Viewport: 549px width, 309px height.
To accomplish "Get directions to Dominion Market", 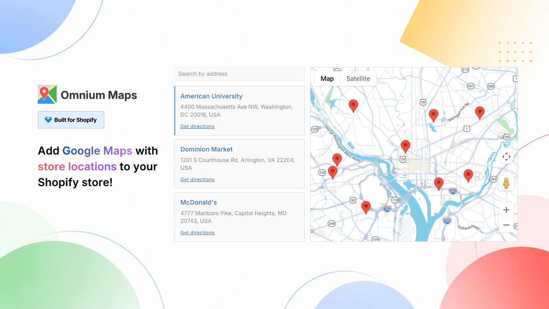I will point(197,180).
